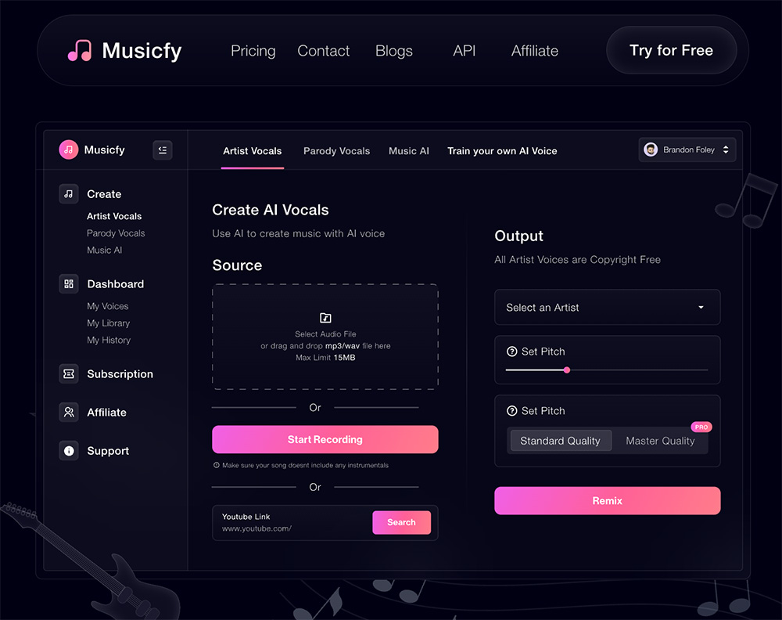Click the Set Pitch slider handle

(x=566, y=370)
